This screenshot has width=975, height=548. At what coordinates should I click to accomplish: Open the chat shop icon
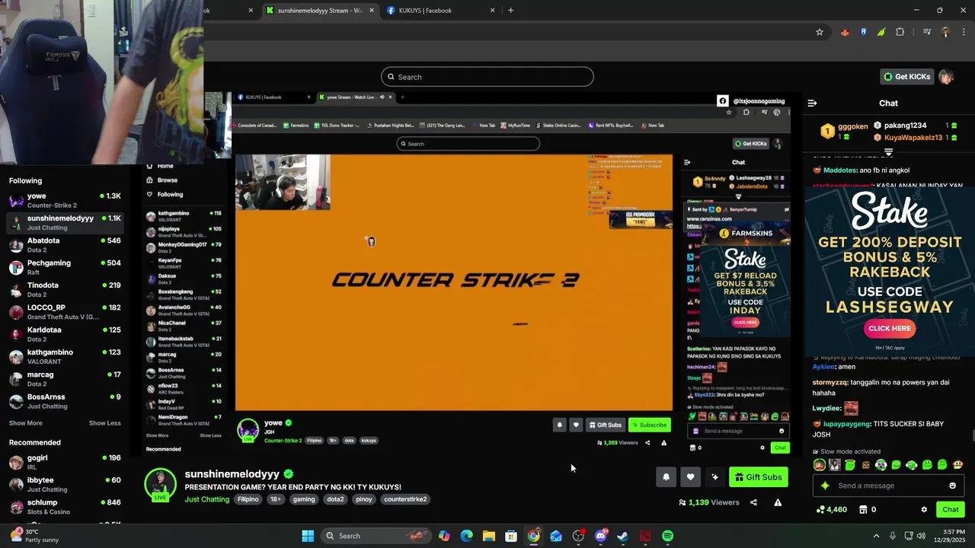click(x=863, y=510)
